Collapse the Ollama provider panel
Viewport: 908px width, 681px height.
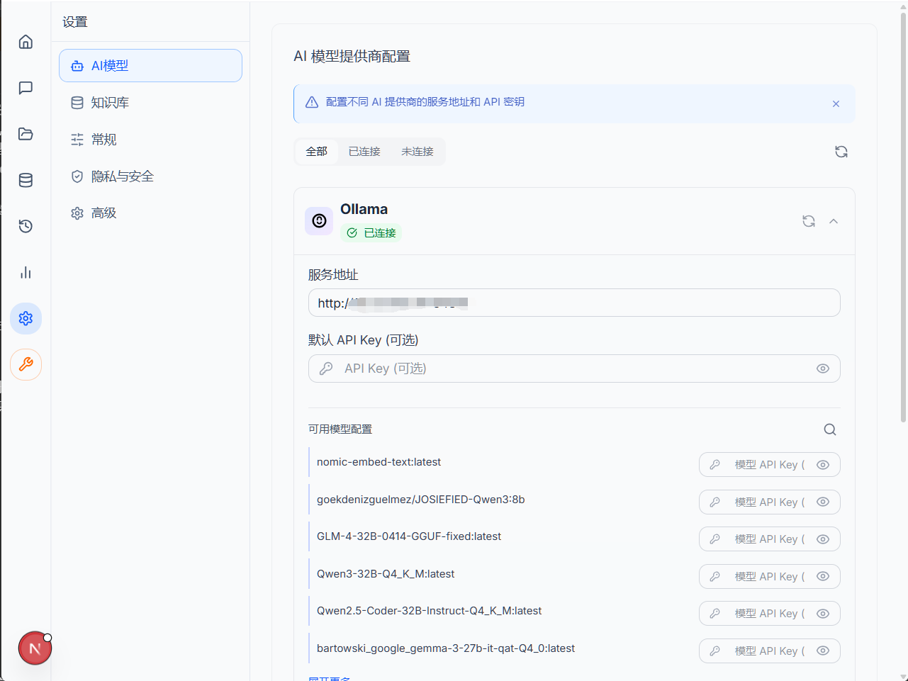[834, 221]
